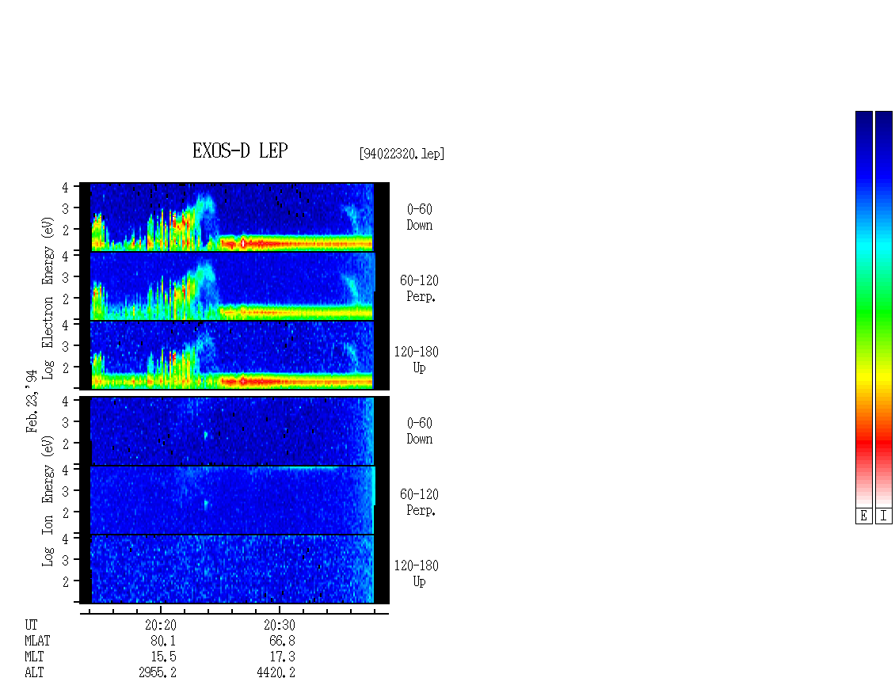Click the electron color scale bar above E
Viewport: 895px width, 693px height.
[x=863, y=309]
